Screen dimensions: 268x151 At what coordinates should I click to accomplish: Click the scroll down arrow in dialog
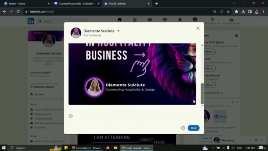click(202, 106)
